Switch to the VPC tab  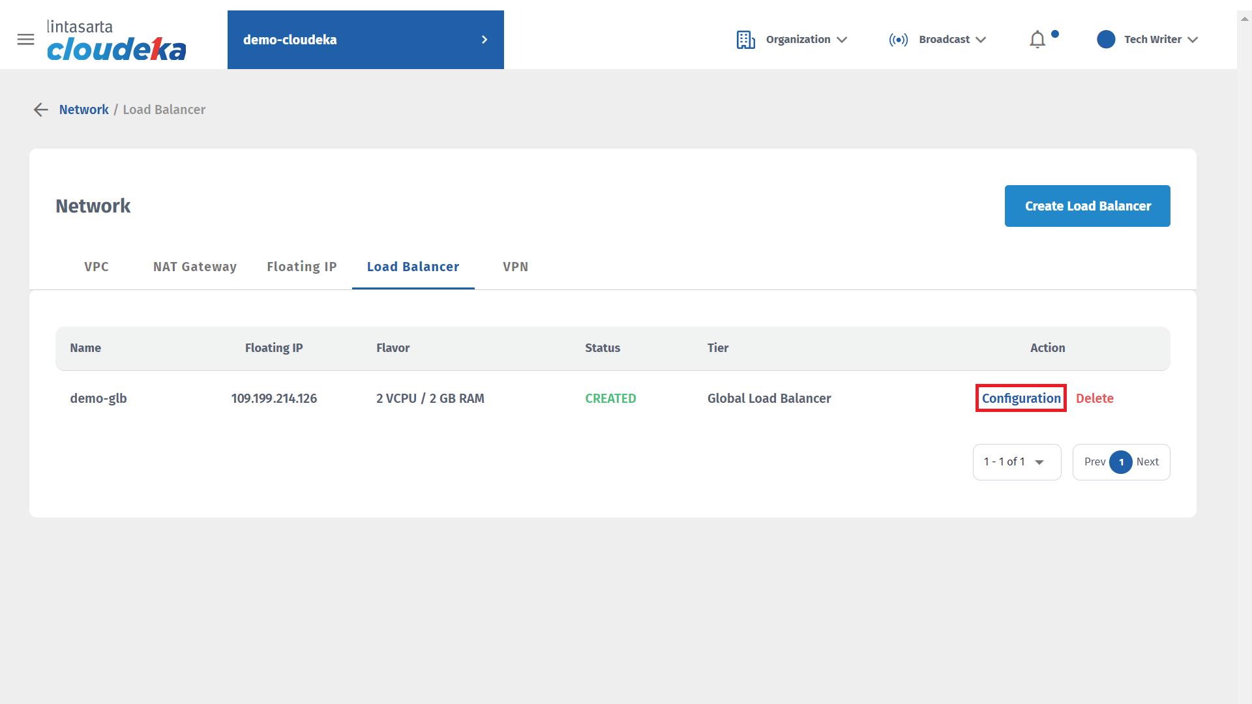click(97, 267)
